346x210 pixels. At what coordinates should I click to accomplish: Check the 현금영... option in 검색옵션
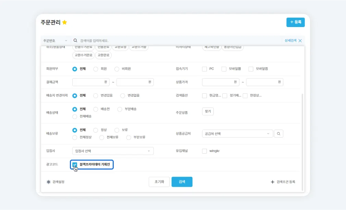pyautogui.click(x=205, y=96)
